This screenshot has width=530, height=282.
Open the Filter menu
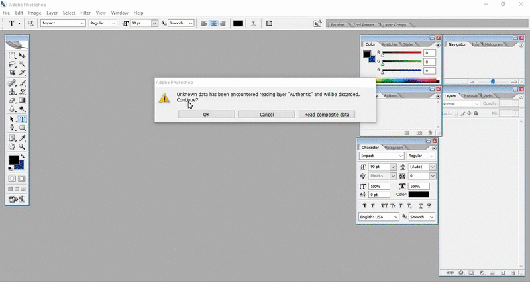[85, 13]
